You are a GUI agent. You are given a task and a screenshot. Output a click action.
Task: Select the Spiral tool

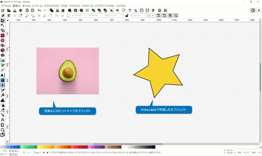coord(2,55)
